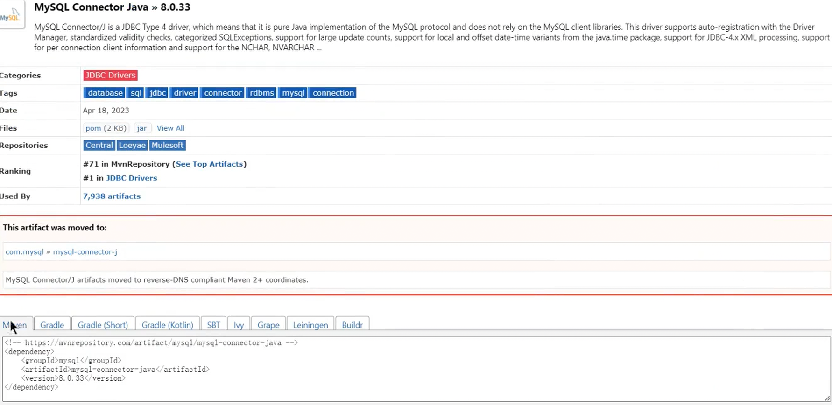832x405 pixels.
Task: Click the textarea resize handle corner
Action: 827,398
